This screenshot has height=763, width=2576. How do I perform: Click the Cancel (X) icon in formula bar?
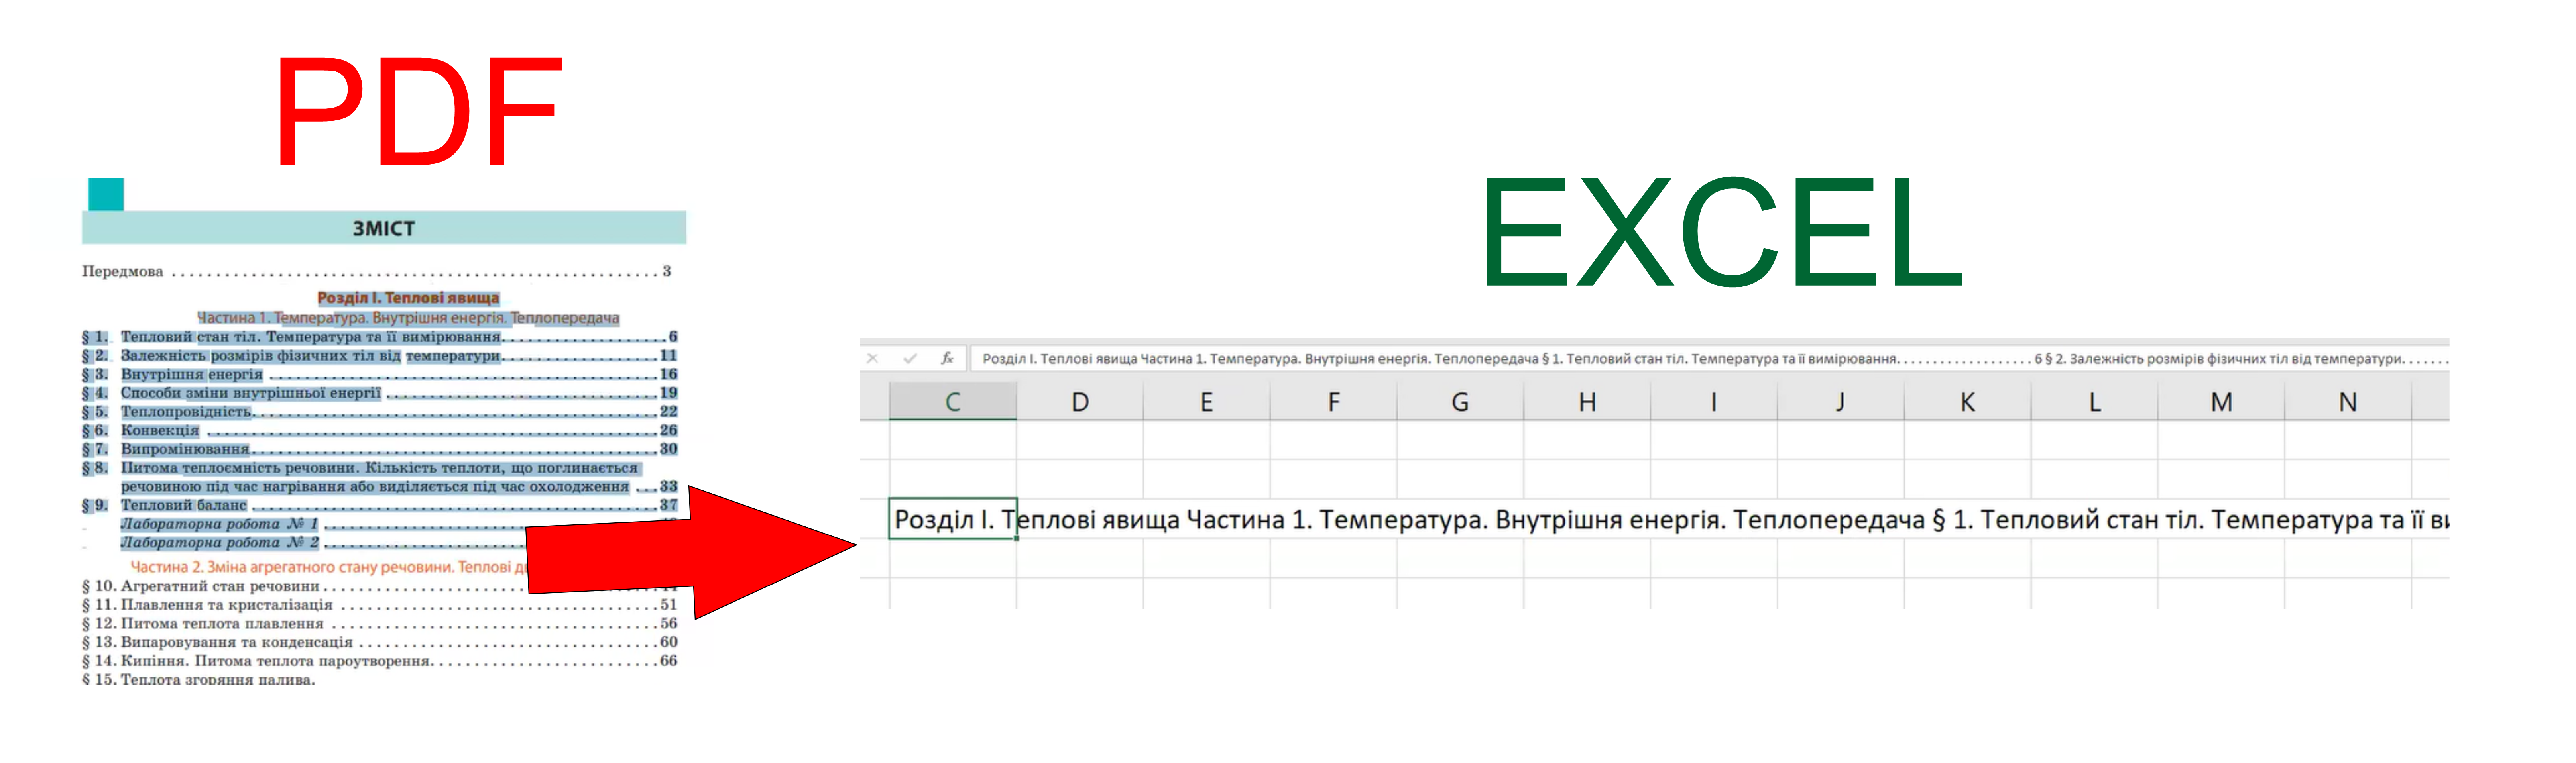point(872,358)
